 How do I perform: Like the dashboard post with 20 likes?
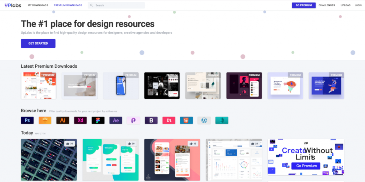(255, 144)
